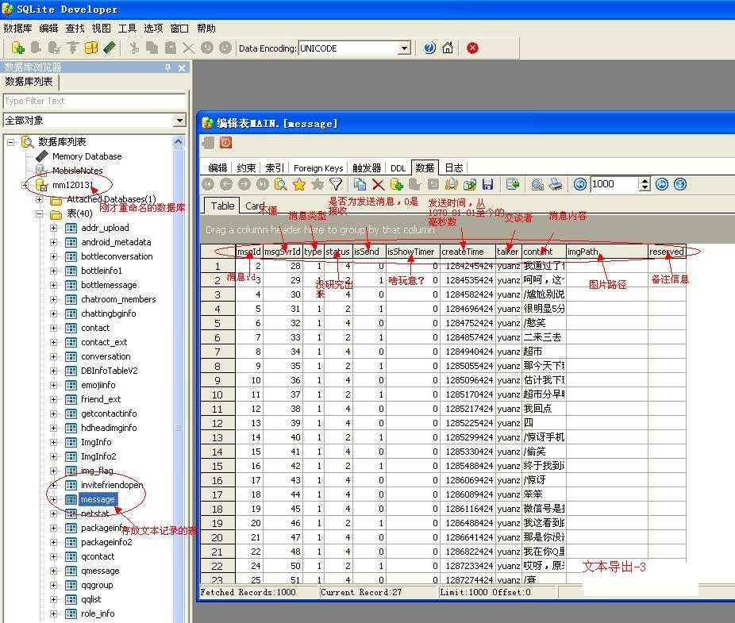This screenshot has height=623, width=735.
Task: Click the copy record icon
Action: [x=360, y=184]
